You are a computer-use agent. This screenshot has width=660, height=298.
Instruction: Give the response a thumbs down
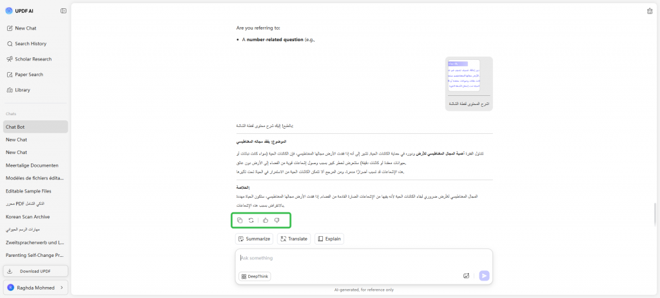coord(277,220)
